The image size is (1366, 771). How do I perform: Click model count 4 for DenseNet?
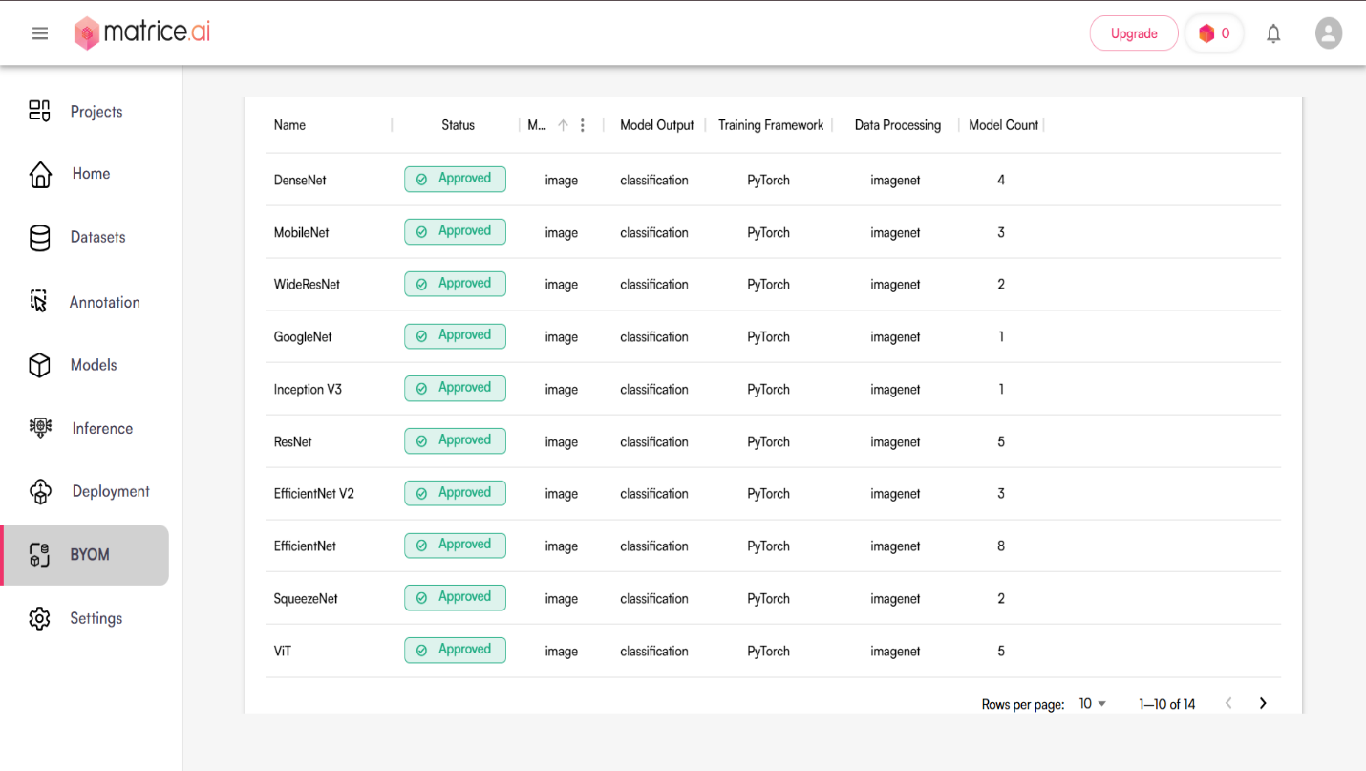pos(1001,180)
